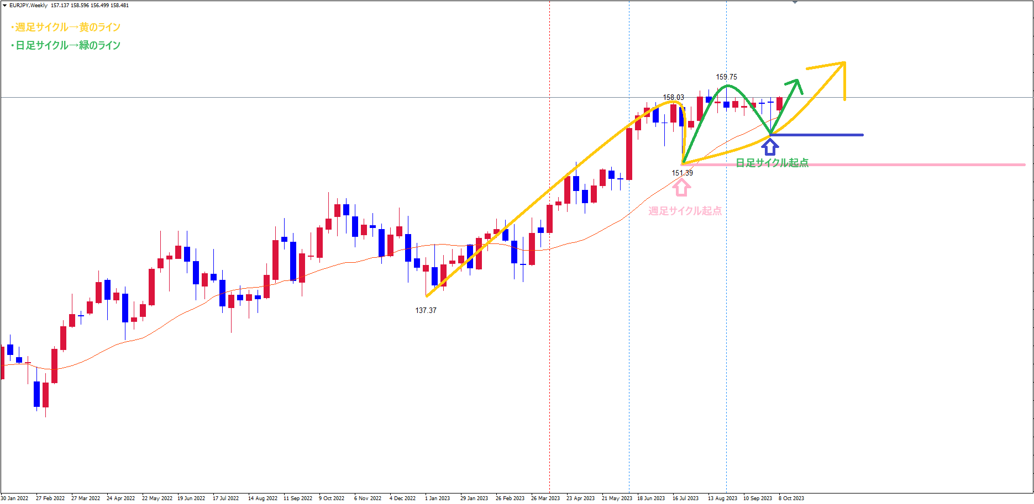The width and height of the screenshot is (1034, 504).
Task: Click the green arrow's head tip
Action: [x=797, y=81]
